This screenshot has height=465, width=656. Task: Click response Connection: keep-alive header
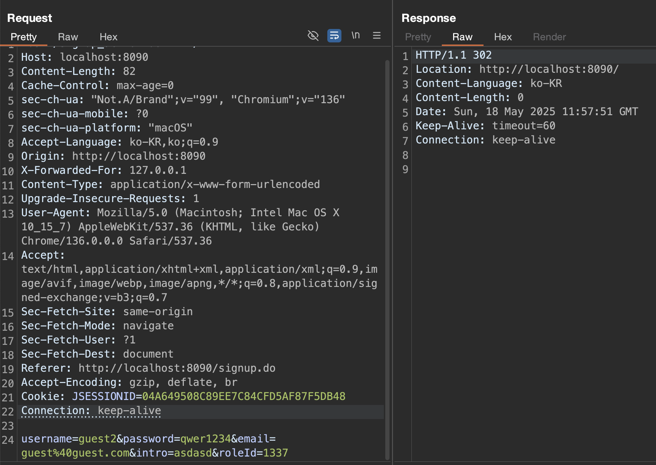point(486,140)
